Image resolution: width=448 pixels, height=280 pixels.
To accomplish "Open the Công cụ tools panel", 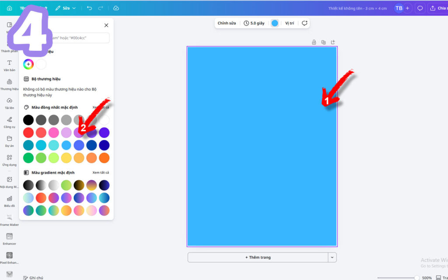I will pos(10,122).
